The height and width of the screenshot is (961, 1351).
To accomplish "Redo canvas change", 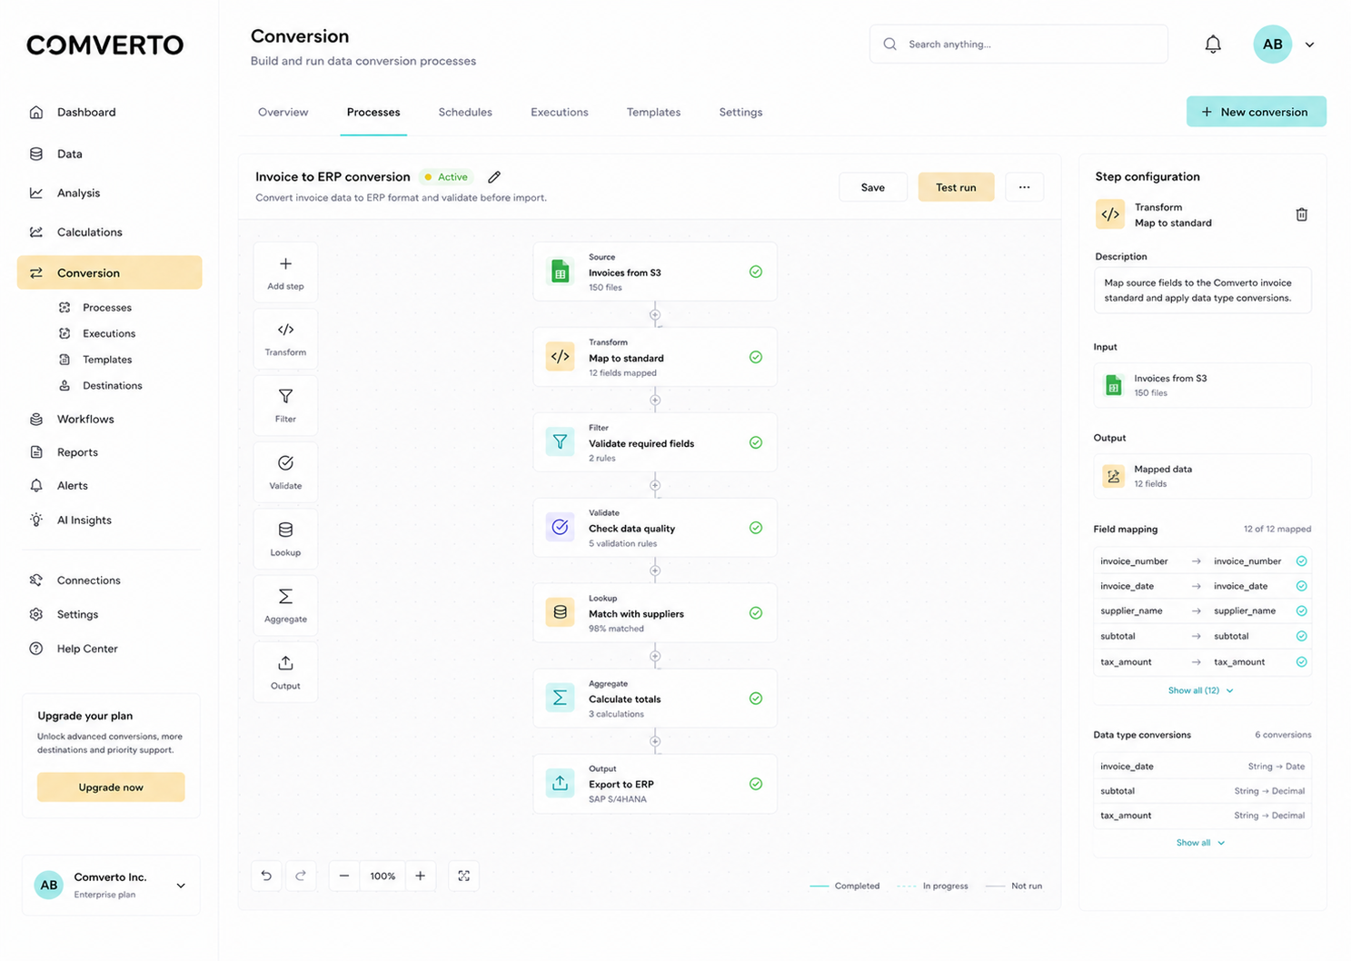I will (x=301, y=876).
